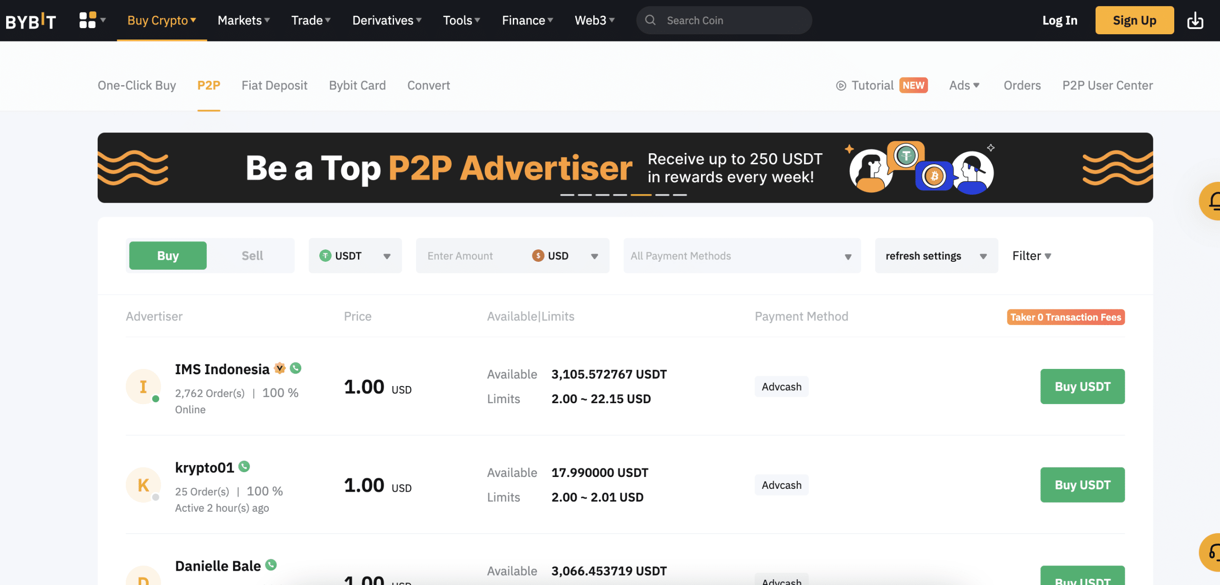This screenshot has height=585, width=1220.
Task: Open the Tutorial link
Action: 872,85
